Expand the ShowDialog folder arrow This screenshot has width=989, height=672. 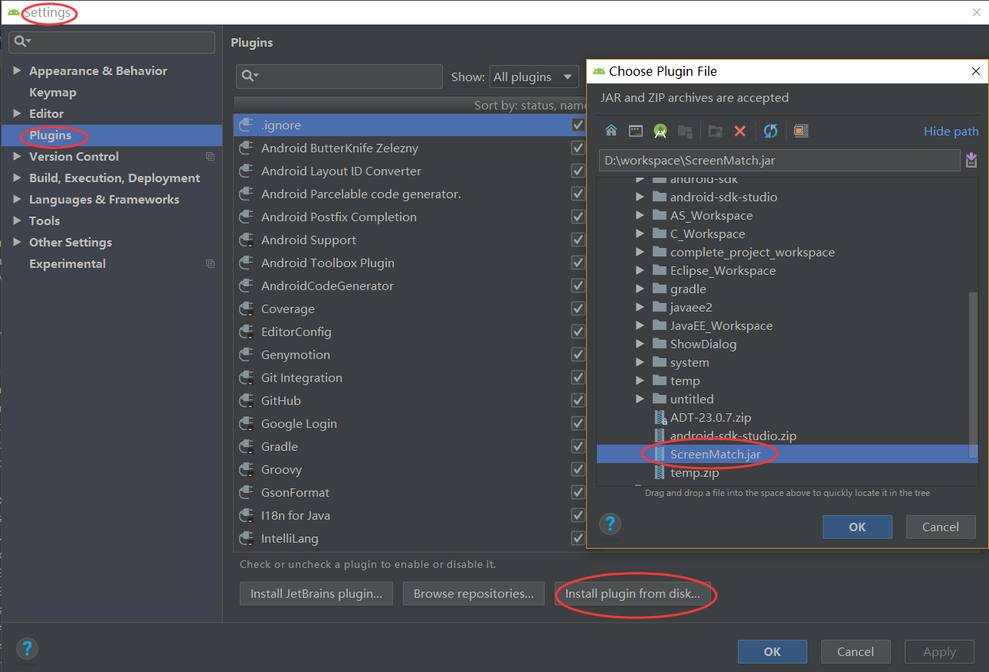point(640,344)
